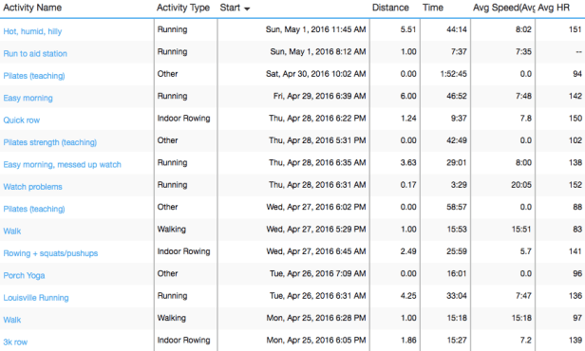Open the Pilates (teaching) activity from Apr 30
Image resolution: width=585 pixels, height=351 pixels.
point(34,76)
